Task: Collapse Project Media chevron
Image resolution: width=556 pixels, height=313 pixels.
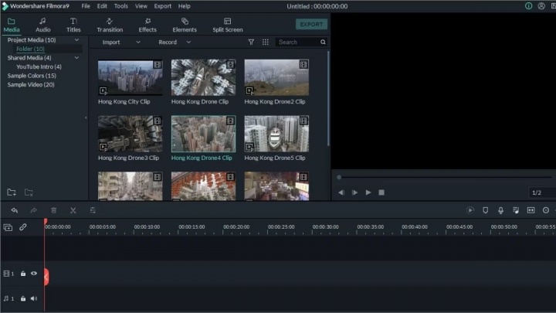Action: pos(76,40)
